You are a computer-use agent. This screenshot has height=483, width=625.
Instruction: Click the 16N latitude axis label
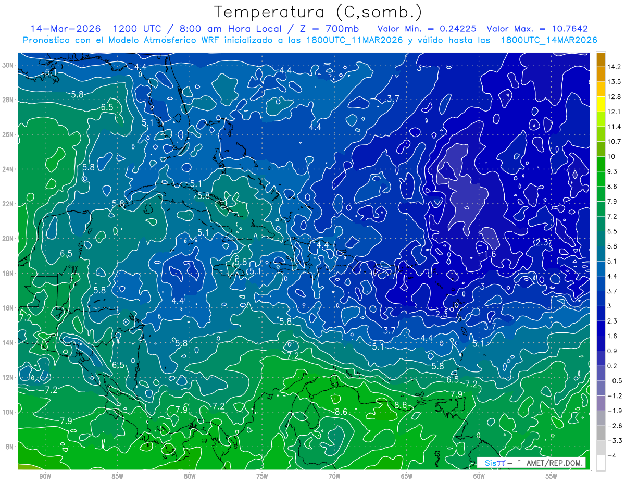point(9,308)
